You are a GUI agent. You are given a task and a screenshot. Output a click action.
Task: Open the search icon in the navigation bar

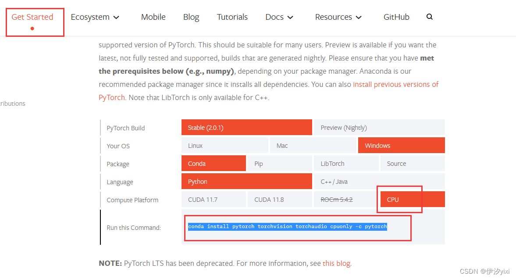[430, 17]
